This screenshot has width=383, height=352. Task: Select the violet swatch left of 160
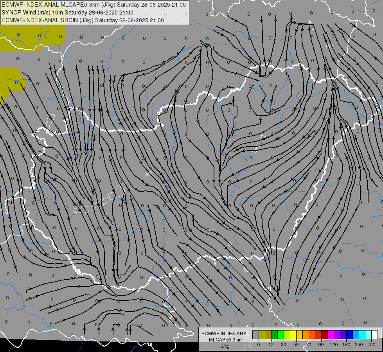[343, 334]
